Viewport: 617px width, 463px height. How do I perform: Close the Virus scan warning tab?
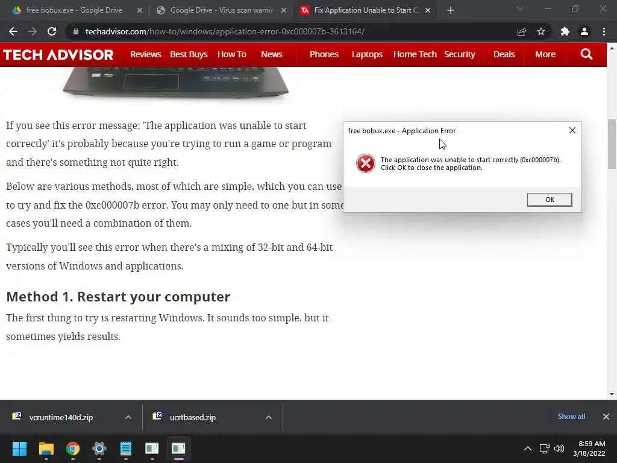pos(284,11)
